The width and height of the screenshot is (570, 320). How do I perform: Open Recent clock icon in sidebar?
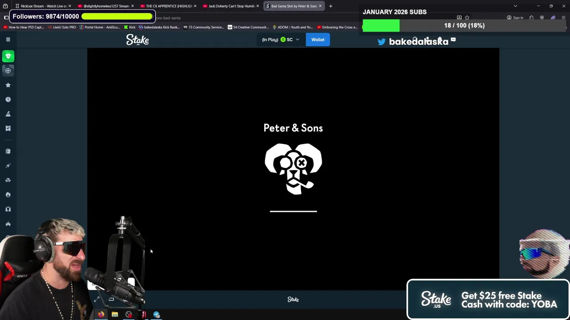pyautogui.click(x=8, y=100)
